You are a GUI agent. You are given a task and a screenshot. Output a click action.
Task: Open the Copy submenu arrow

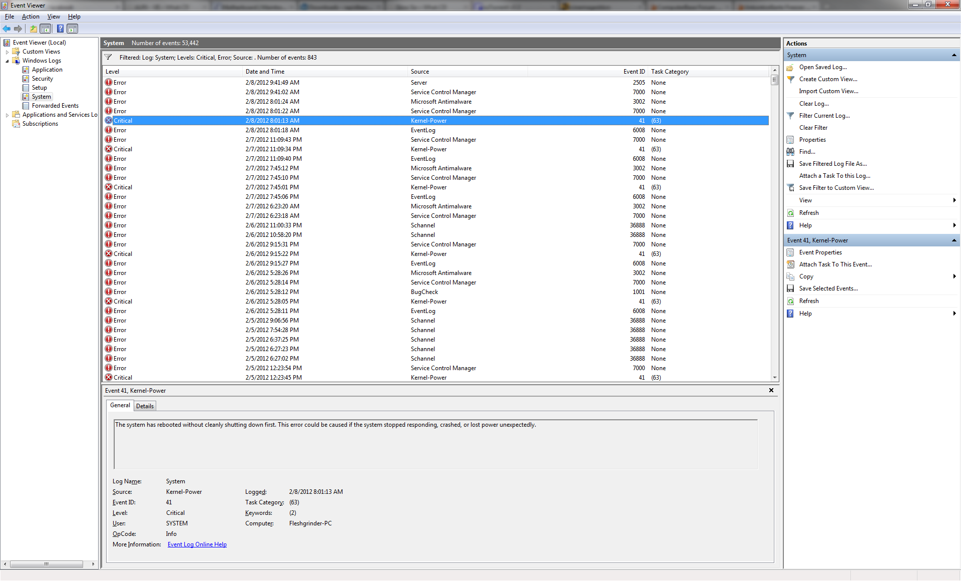tap(954, 276)
